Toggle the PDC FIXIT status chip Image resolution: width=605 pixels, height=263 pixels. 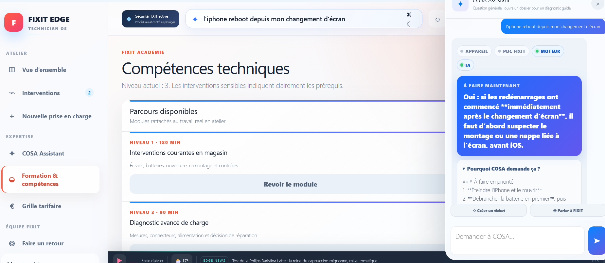(x=512, y=51)
